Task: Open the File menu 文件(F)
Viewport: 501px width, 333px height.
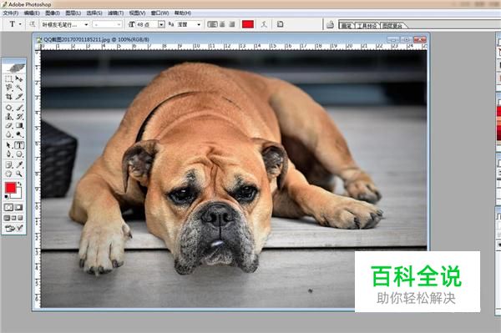Action: coord(11,13)
